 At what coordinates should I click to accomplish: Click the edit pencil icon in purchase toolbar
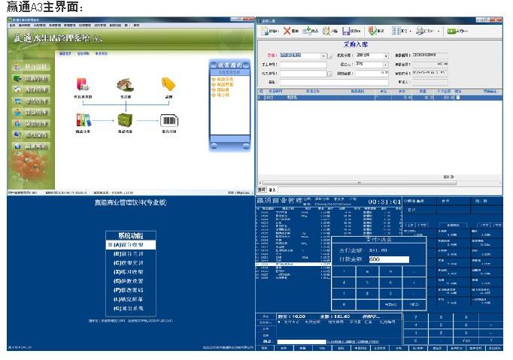click(326, 31)
